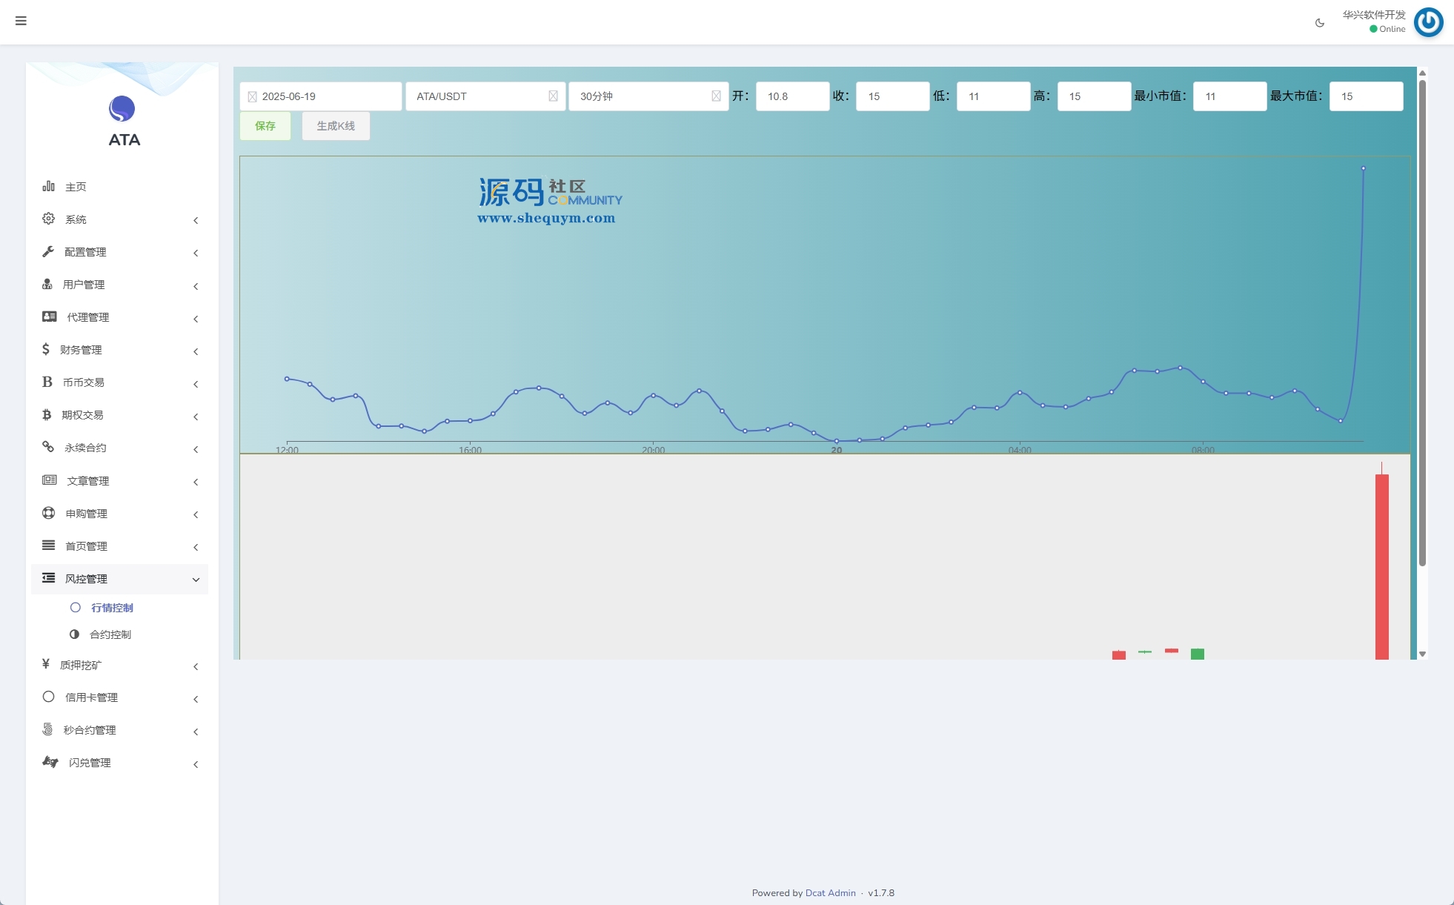Click the dollar icon for 财务管理
The image size is (1454, 905).
point(46,349)
